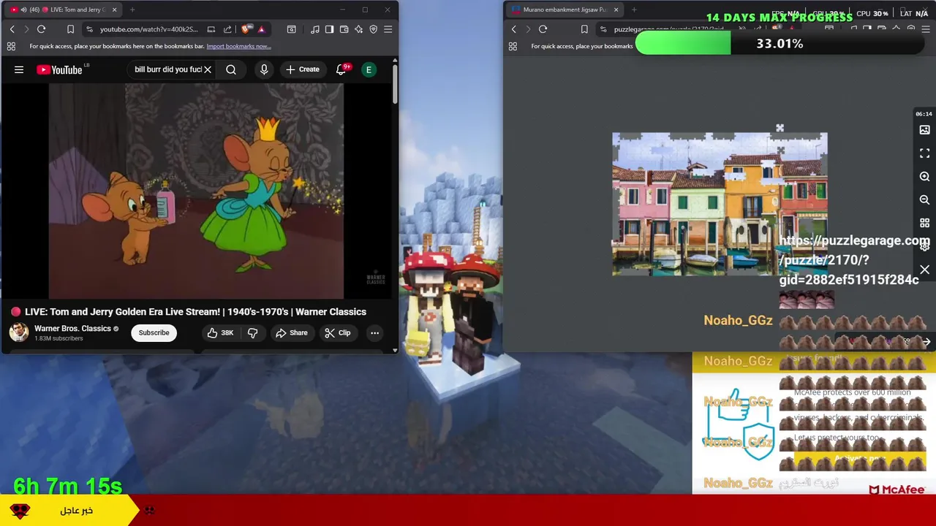Screen dimensions: 936x526
Task: Open Brave Shields lion icon, YouTube window
Action: (x=245, y=29)
